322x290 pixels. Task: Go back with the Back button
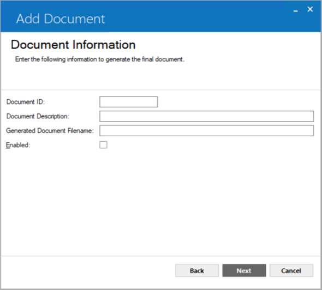[x=197, y=270]
